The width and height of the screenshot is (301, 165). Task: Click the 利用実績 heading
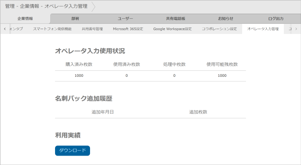tap(68, 135)
